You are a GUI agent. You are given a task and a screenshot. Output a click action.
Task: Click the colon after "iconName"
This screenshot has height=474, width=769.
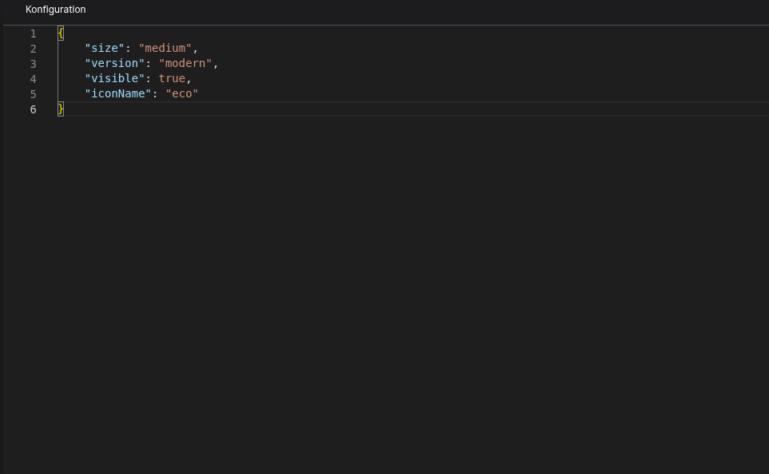pos(155,94)
